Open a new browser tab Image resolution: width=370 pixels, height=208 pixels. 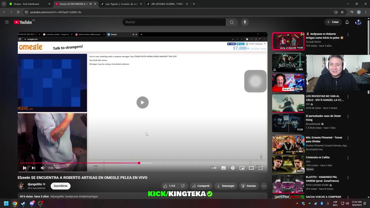click(194, 4)
